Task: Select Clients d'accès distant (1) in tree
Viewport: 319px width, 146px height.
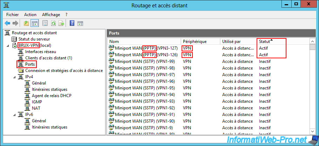Action: [48, 58]
